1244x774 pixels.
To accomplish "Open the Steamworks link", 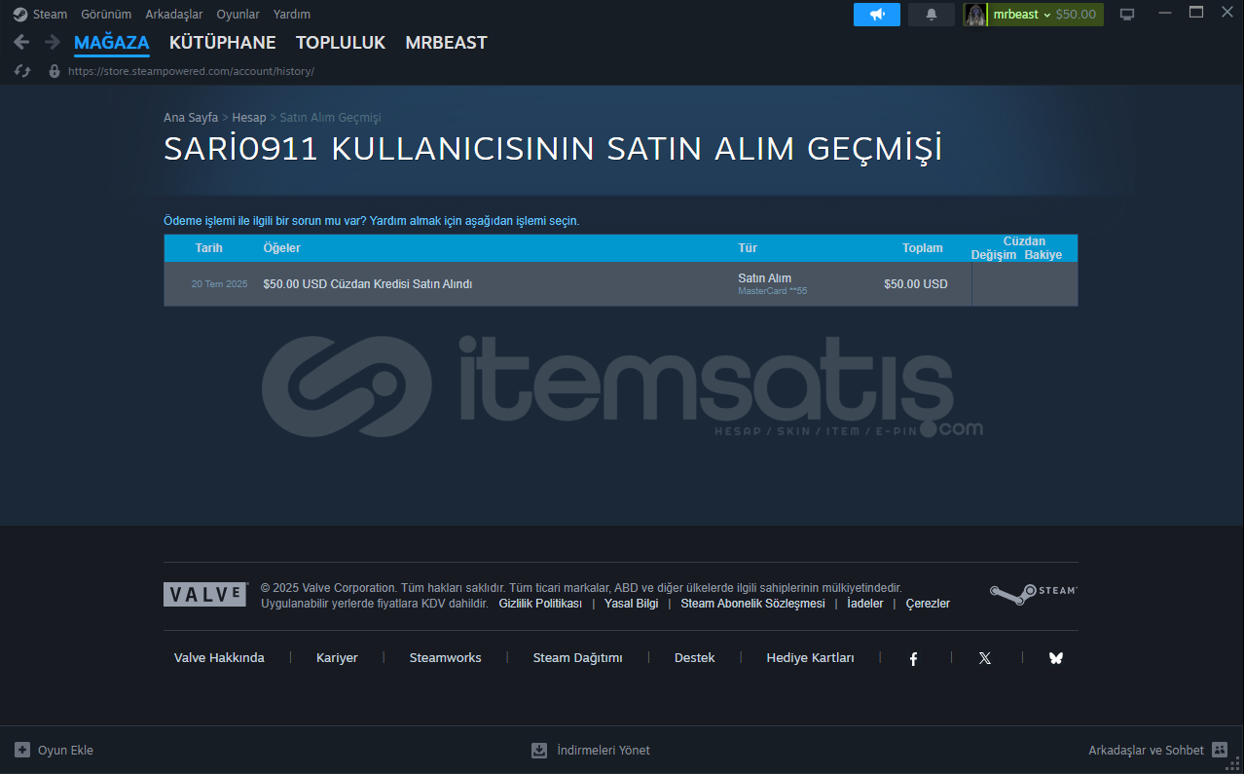I will (x=445, y=658).
